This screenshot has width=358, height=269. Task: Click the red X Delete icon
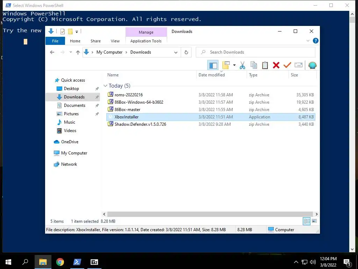click(276, 65)
